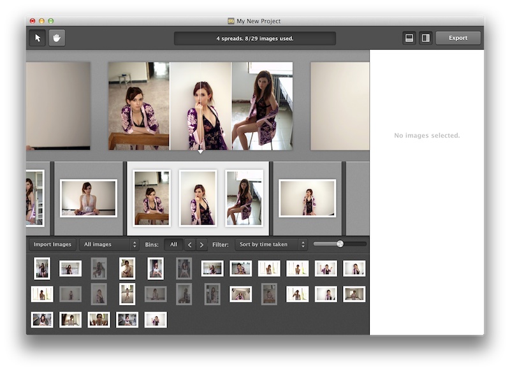Select the All bins tab
This screenshot has width=510, height=371.
(173, 244)
